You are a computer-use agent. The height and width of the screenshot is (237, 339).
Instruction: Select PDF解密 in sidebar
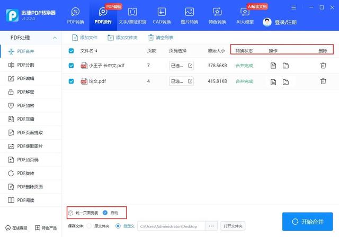pyautogui.click(x=31, y=92)
